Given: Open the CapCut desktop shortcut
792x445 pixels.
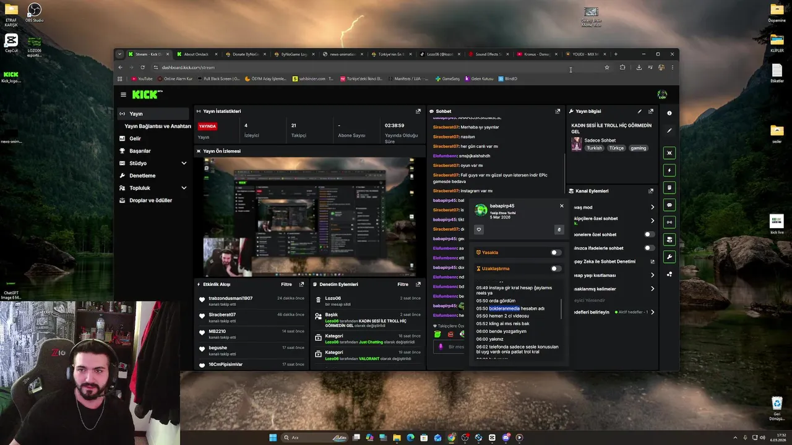Looking at the screenshot, I should tap(11, 43).
